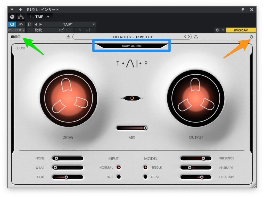The image size is (264, 197).
Task: Click the microAir yellow label
Action: (x=241, y=30)
